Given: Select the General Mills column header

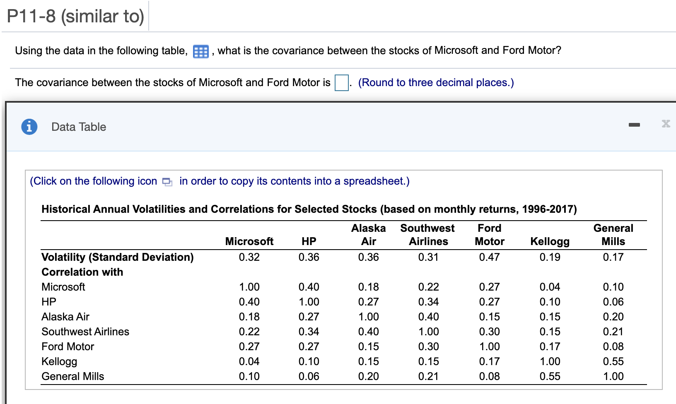Looking at the screenshot, I should click(x=613, y=235).
